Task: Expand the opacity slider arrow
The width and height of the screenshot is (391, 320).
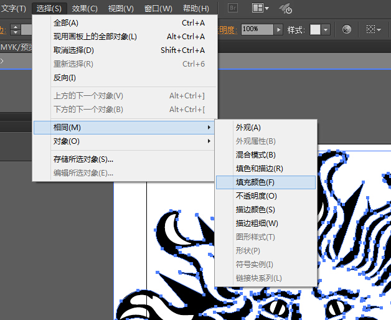Action: coord(278,30)
